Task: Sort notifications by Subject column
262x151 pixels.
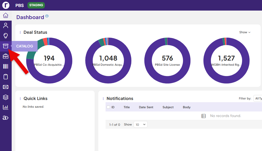Action: 168,107
